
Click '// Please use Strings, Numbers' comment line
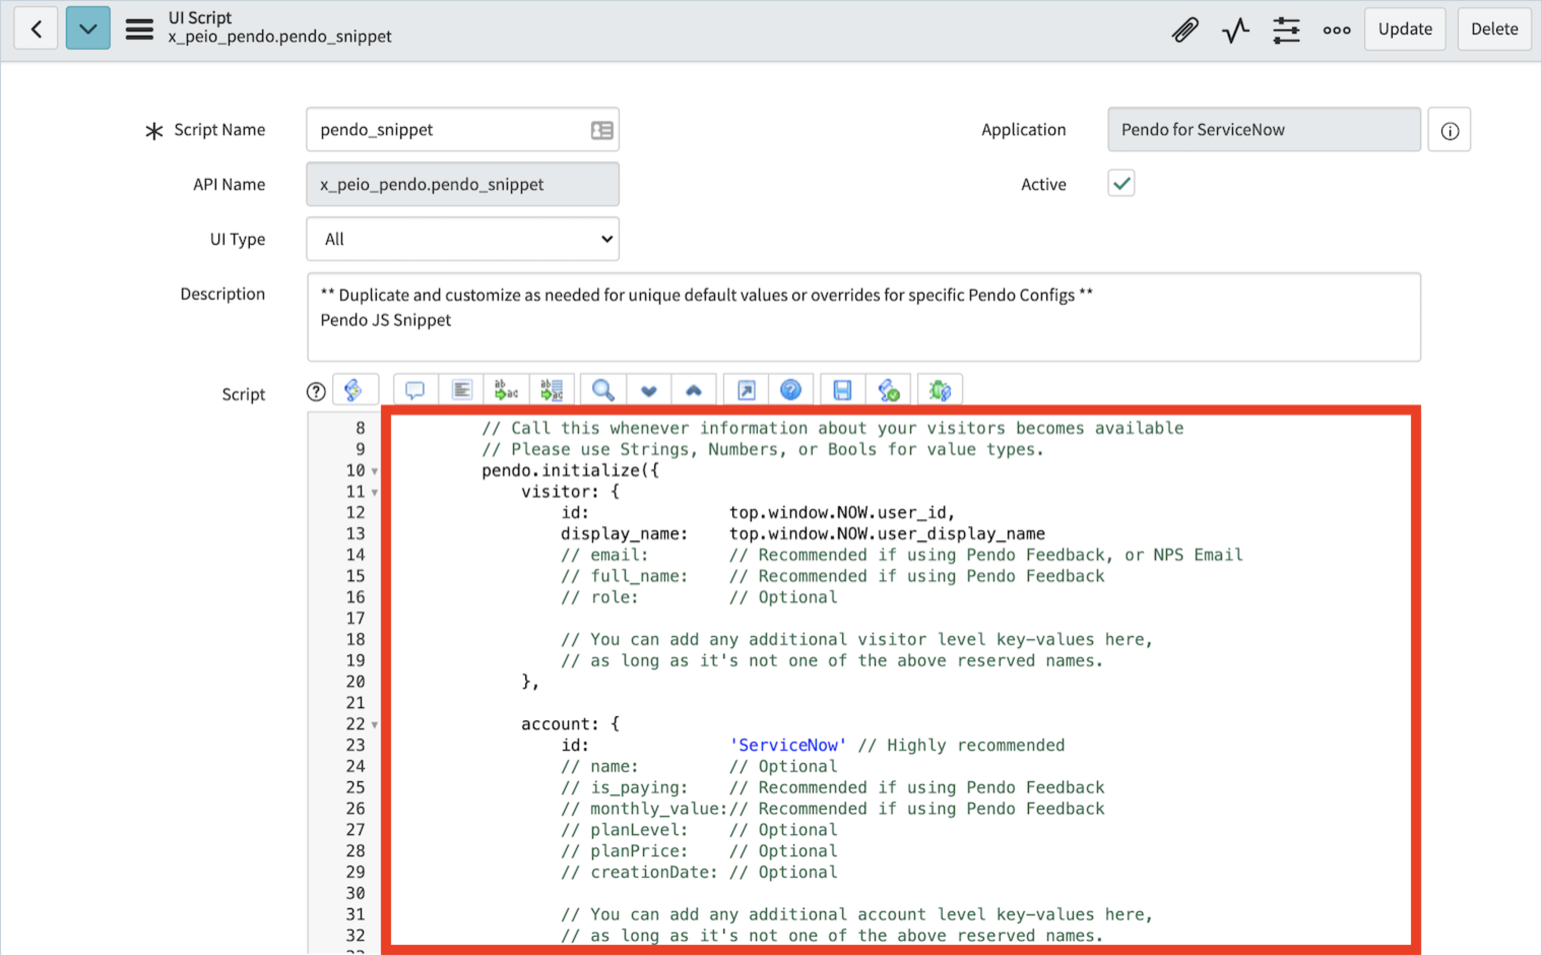pyautogui.click(x=762, y=450)
